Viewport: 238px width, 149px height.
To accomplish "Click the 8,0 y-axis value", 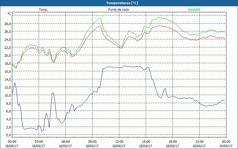I will 9,103.
